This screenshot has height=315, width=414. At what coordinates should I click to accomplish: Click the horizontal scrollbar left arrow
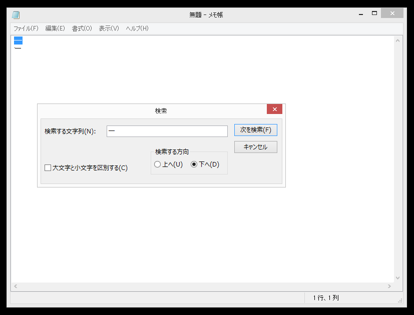point(15,286)
